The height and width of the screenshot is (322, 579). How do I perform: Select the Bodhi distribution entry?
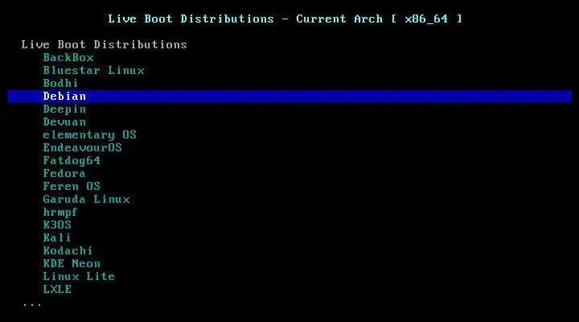tap(60, 83)
